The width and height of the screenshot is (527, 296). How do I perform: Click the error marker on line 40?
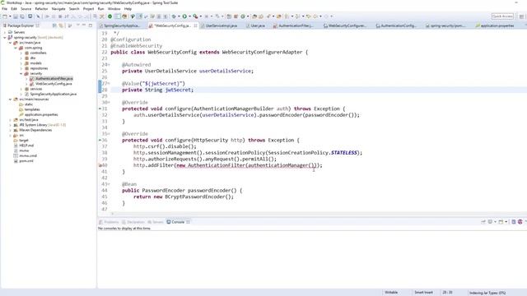[100, 165]
